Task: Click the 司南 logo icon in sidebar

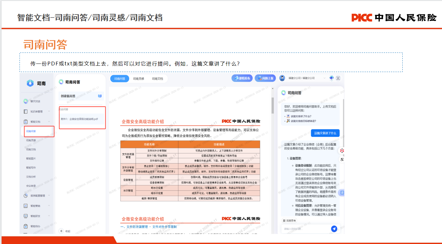Action: pyautogui.click(x=30, y=83)
